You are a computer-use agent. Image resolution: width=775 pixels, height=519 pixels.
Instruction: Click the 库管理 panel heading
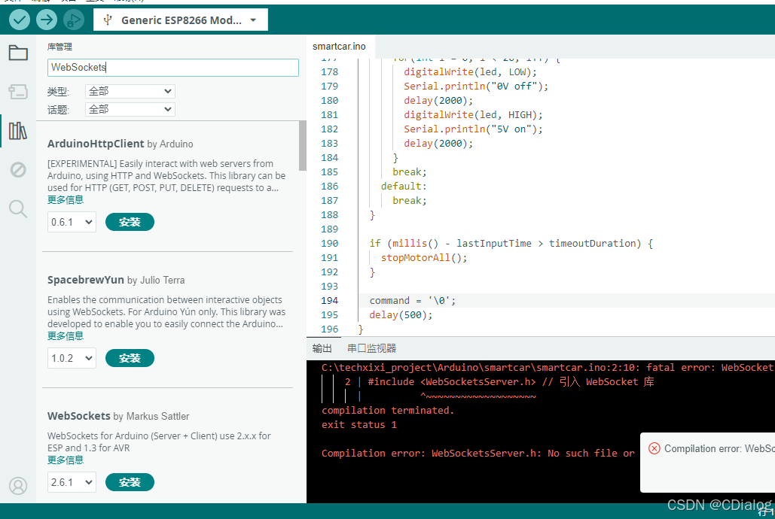59,47
